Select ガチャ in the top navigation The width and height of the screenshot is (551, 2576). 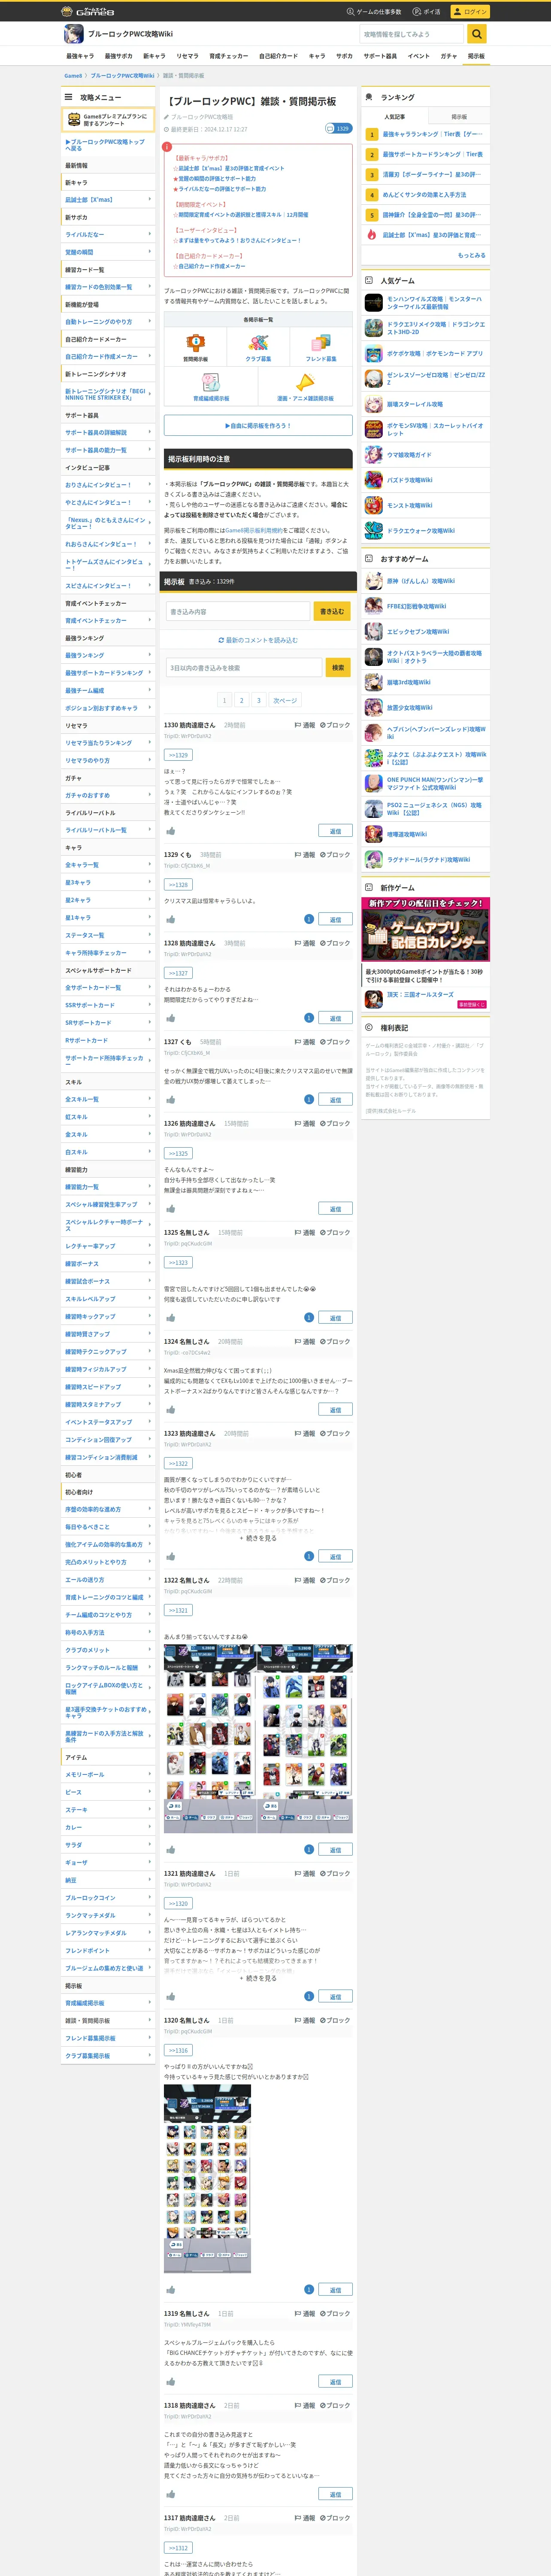448,56
